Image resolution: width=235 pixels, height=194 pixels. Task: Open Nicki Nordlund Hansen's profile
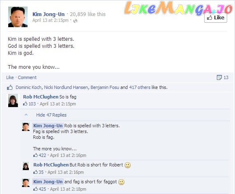coord(66,87)
